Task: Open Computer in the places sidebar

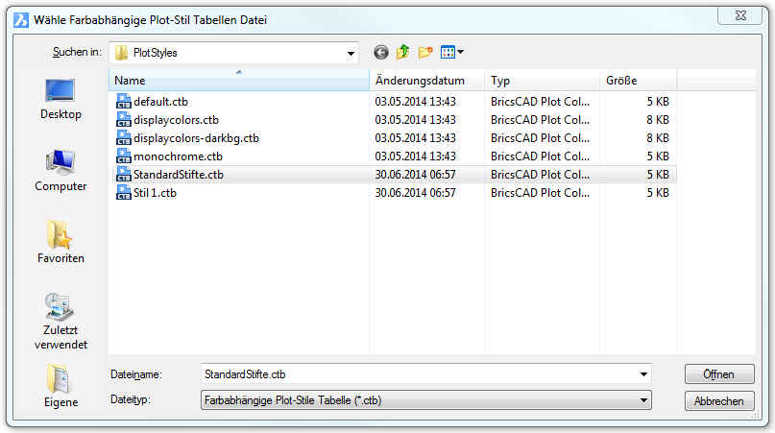Action: pyautogui.click(x=61, y=171)
